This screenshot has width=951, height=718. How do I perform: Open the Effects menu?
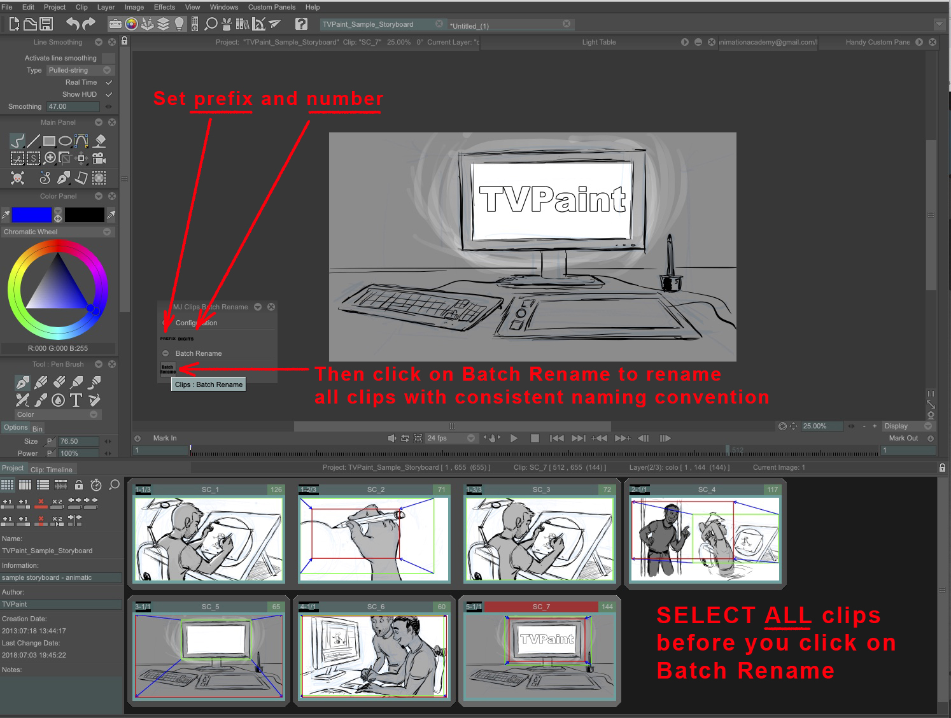(164, 7)
